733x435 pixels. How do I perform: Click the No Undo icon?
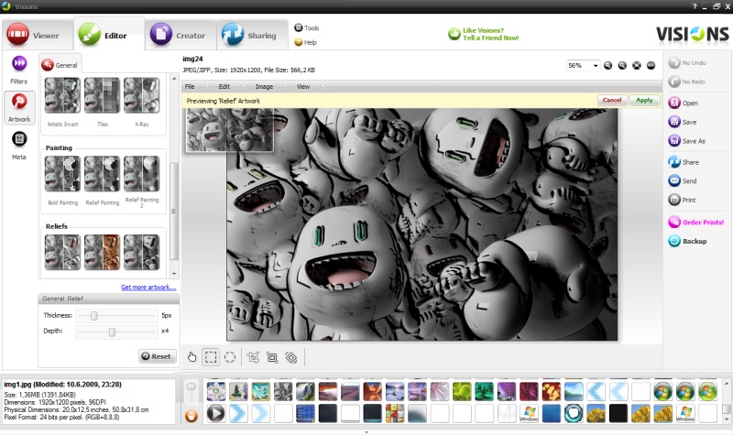[x=674, y=62]
